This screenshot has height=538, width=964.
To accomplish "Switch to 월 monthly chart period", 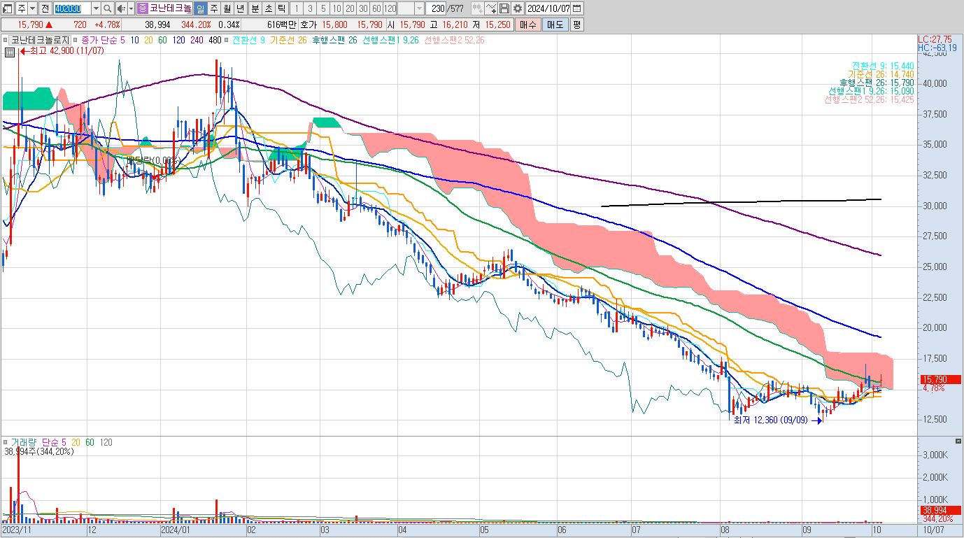I will (227, 8).
